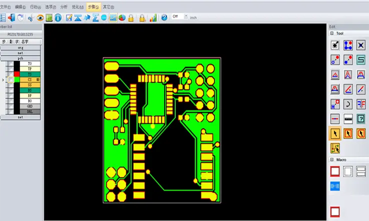Image resolution: width=369 pixels, height=221 pixels.
Task: Select the teal S-shaped tool icon
Action: pos(361,59)
